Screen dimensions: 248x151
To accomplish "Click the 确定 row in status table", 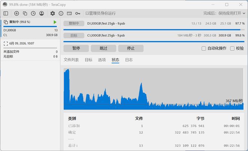I will 154,133.
